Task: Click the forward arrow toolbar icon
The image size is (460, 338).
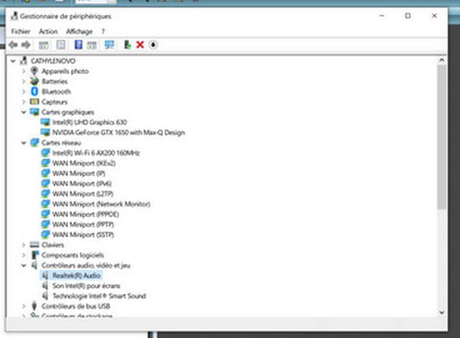Action: coord(26,45)
